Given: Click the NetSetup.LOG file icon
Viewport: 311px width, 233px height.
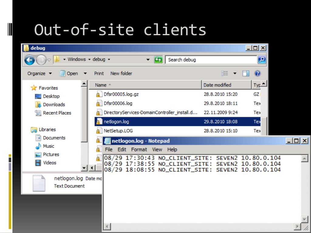Looking at the screenshot, I should coord(99,130).
